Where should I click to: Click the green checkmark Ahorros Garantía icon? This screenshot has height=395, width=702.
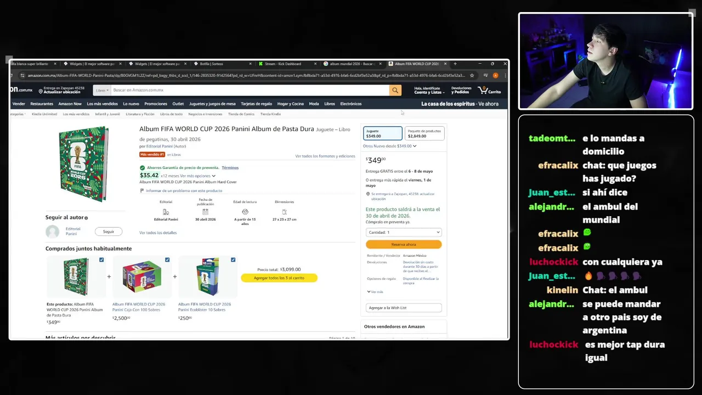point(142,168)
